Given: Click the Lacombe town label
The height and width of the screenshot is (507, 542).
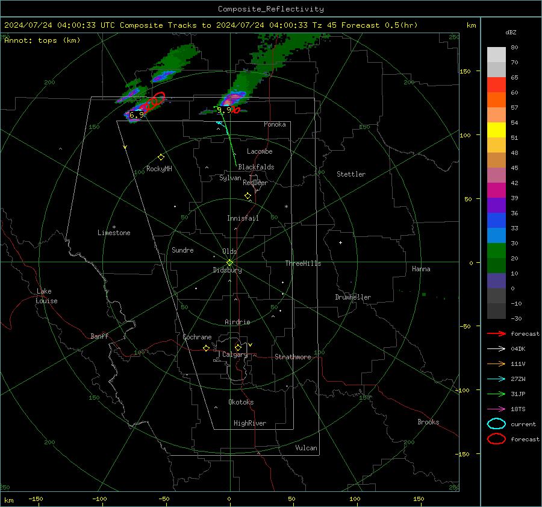Looking at the screenshot, I should (x=260, y=151).
